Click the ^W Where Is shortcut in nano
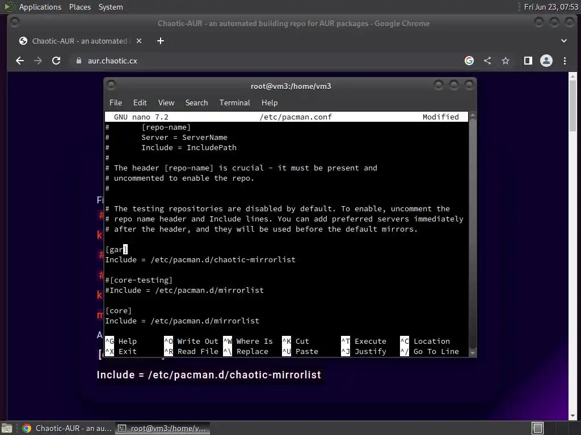 point(248,341)
